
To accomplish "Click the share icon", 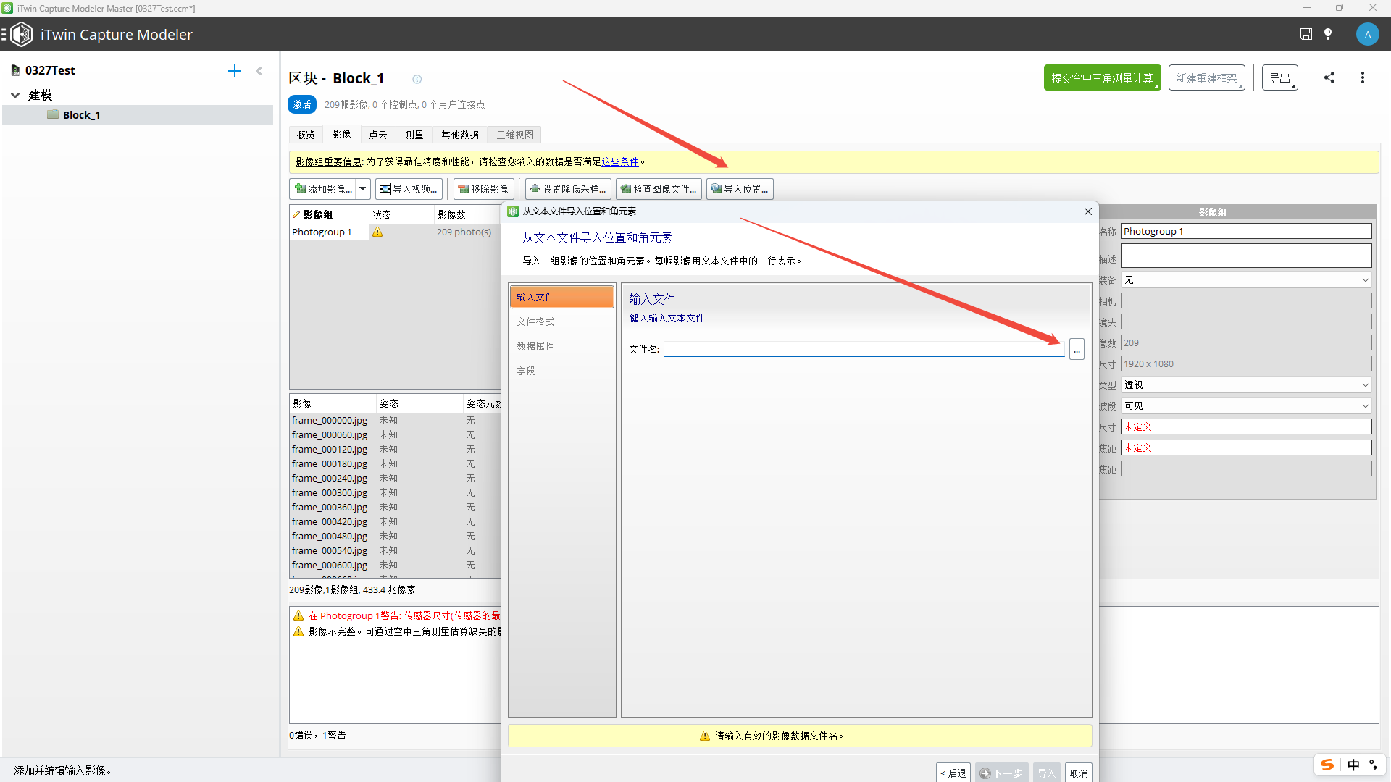I will pyautogui.click(x=1329, y=77).
